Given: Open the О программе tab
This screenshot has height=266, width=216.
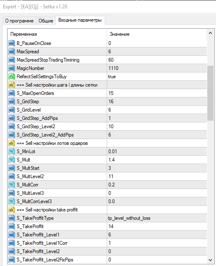Looking at the screenshot, I should point(19,21).
